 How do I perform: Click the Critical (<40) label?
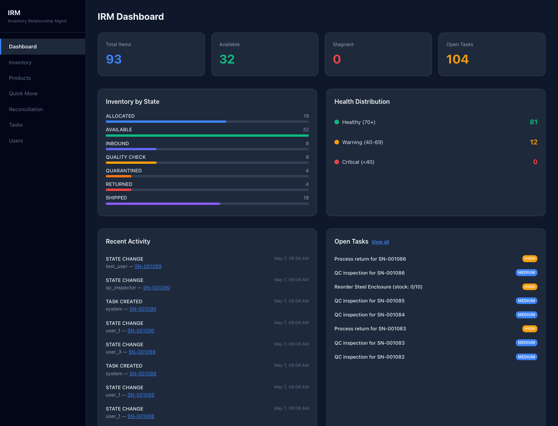(358, 162)
